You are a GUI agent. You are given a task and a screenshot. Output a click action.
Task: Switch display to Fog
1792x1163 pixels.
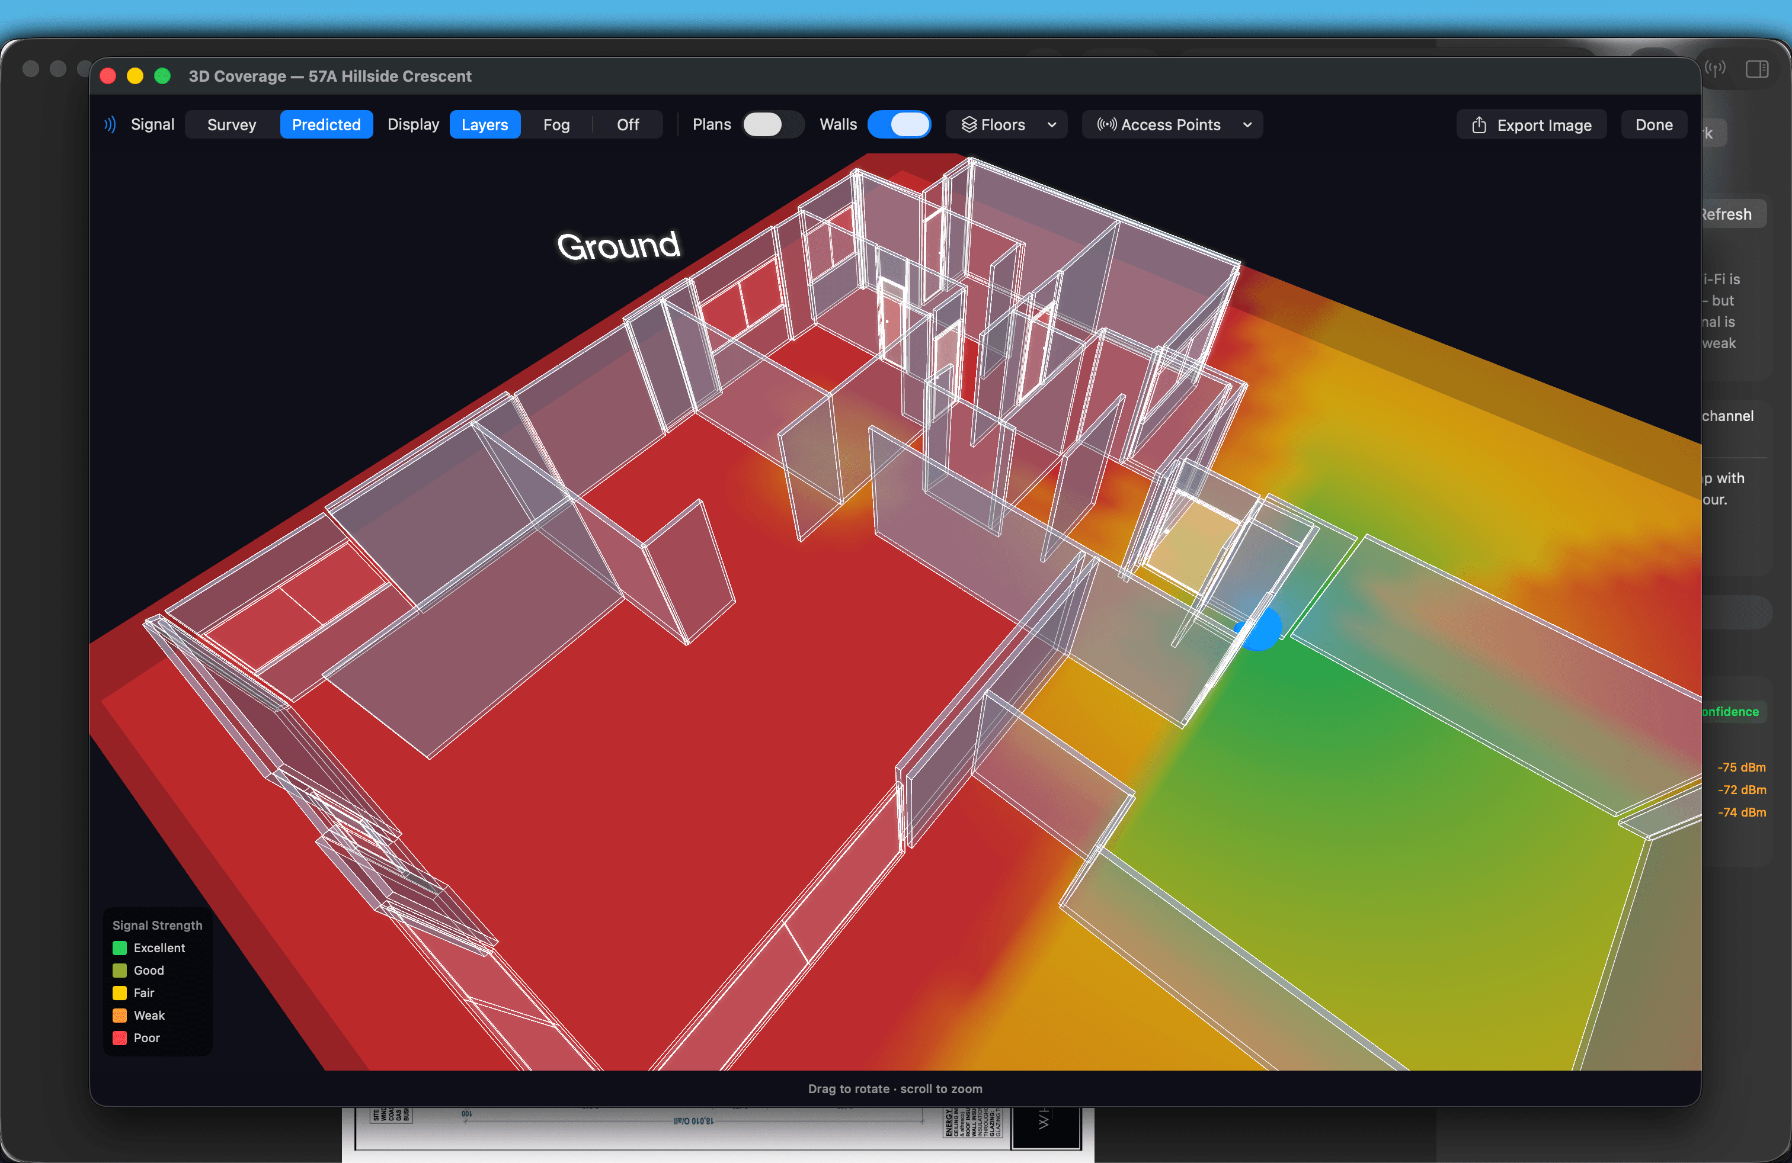click(556, 124)
